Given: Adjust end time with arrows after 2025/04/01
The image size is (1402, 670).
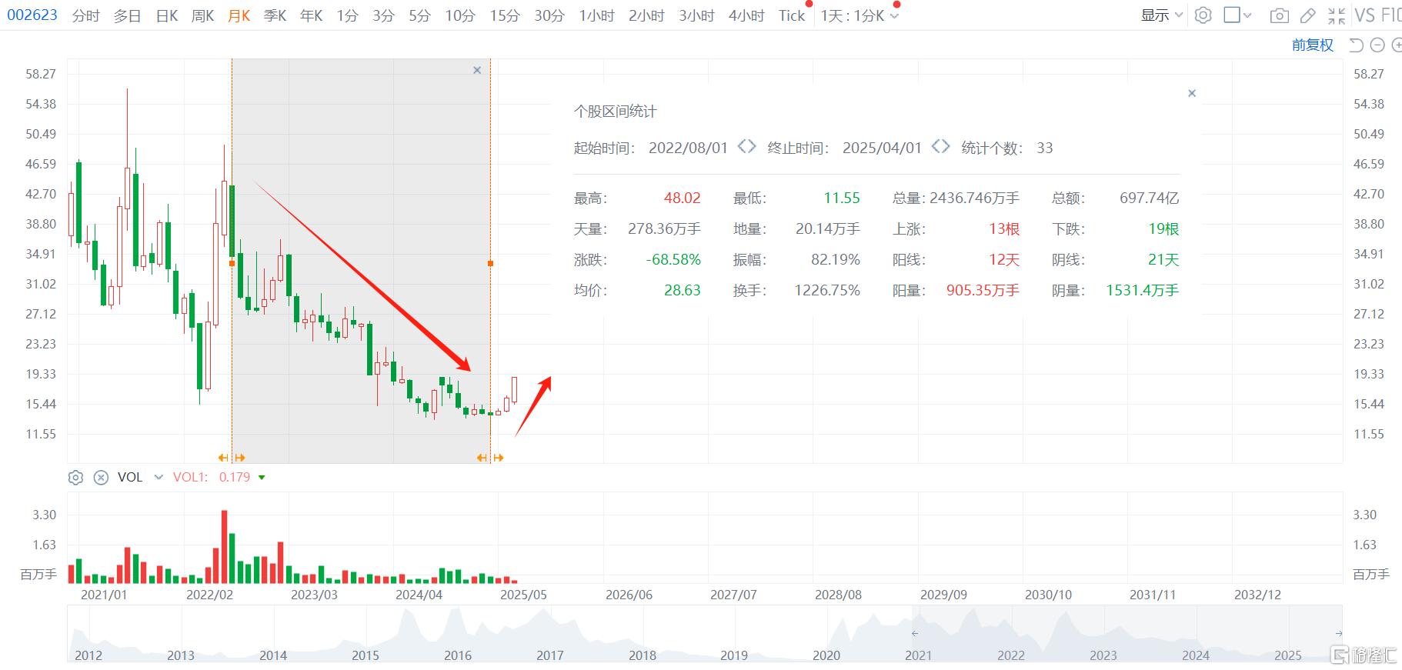Looking at the screenshot, I should point(940,146).
